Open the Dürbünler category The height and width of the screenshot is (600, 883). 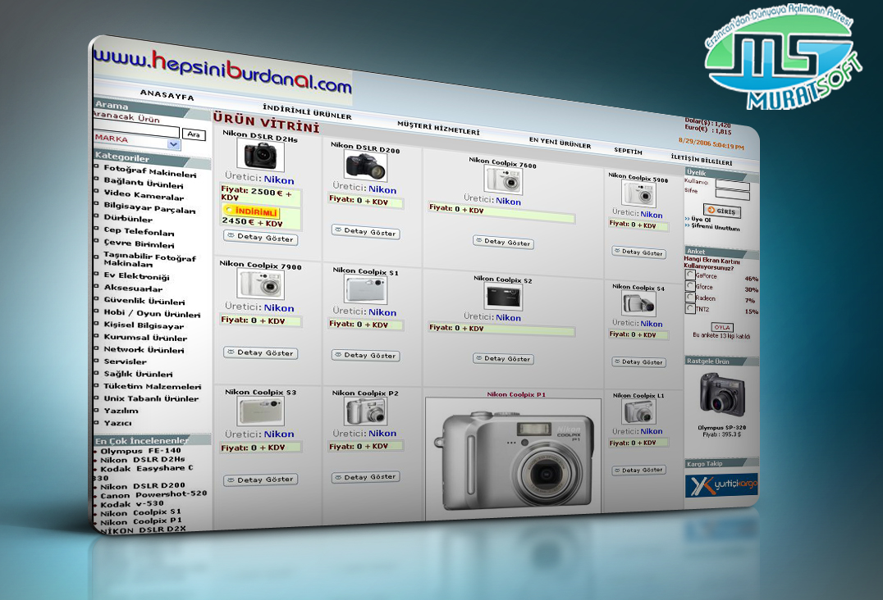point(128,218)
